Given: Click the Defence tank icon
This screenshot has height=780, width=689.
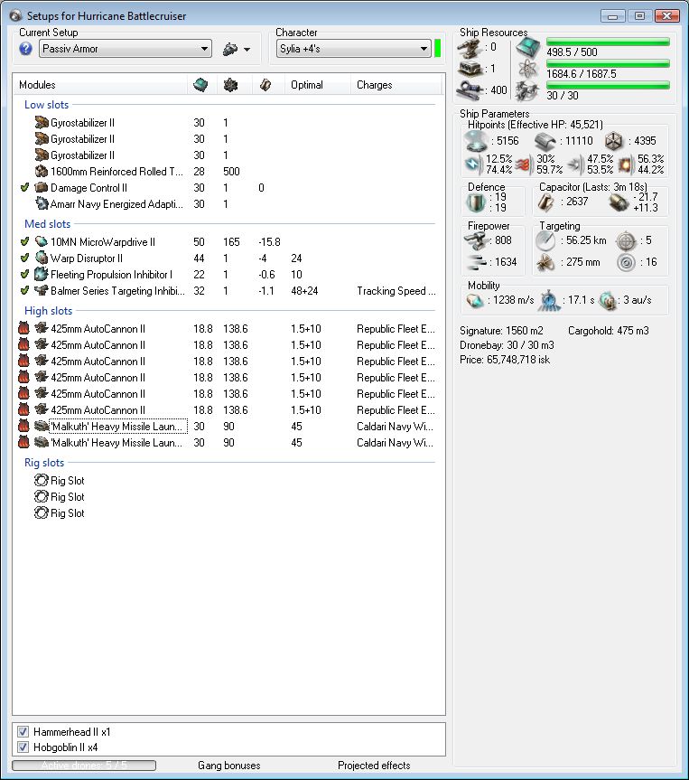Looking at the screenshot, I should pyautogui.click(x=476, y=202).
